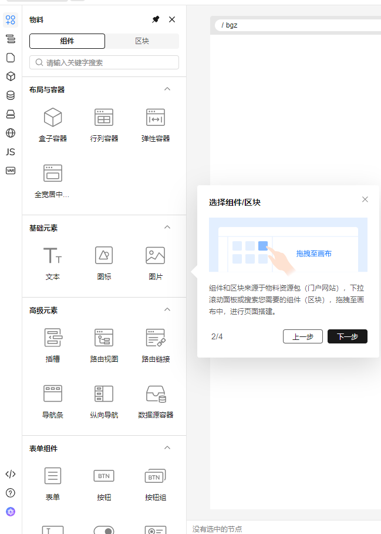
Task: Collapse the 表单组件 section
Action: [167, 448]
